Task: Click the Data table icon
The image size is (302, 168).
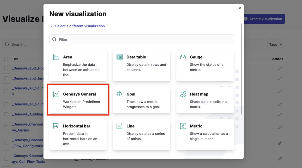Action: click(120, 57)
